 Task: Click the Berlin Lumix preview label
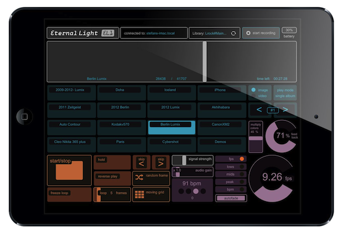point(97,78)
